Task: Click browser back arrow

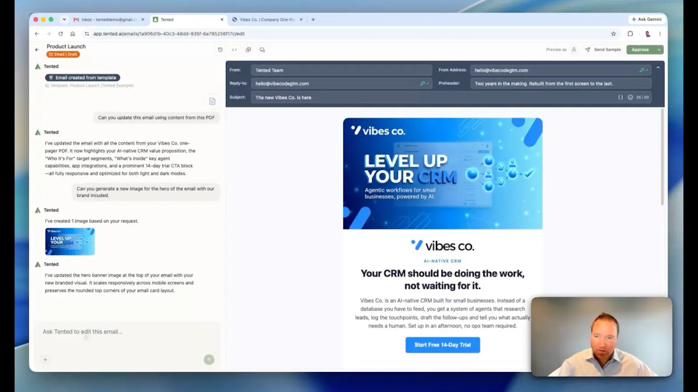Action: point(37,34)
